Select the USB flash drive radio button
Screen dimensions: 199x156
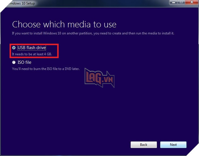(14, 48)
